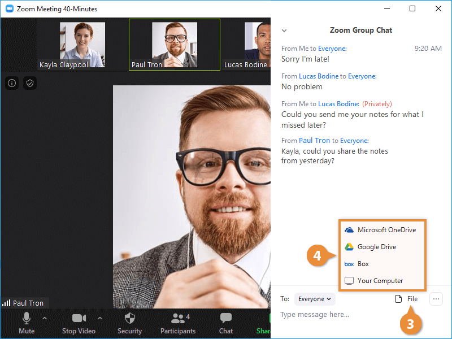Screen dimensions: 452x339
Task: Click Lucas Bodine sender name link
Action: pyautogui.click(x=319, y=76)
